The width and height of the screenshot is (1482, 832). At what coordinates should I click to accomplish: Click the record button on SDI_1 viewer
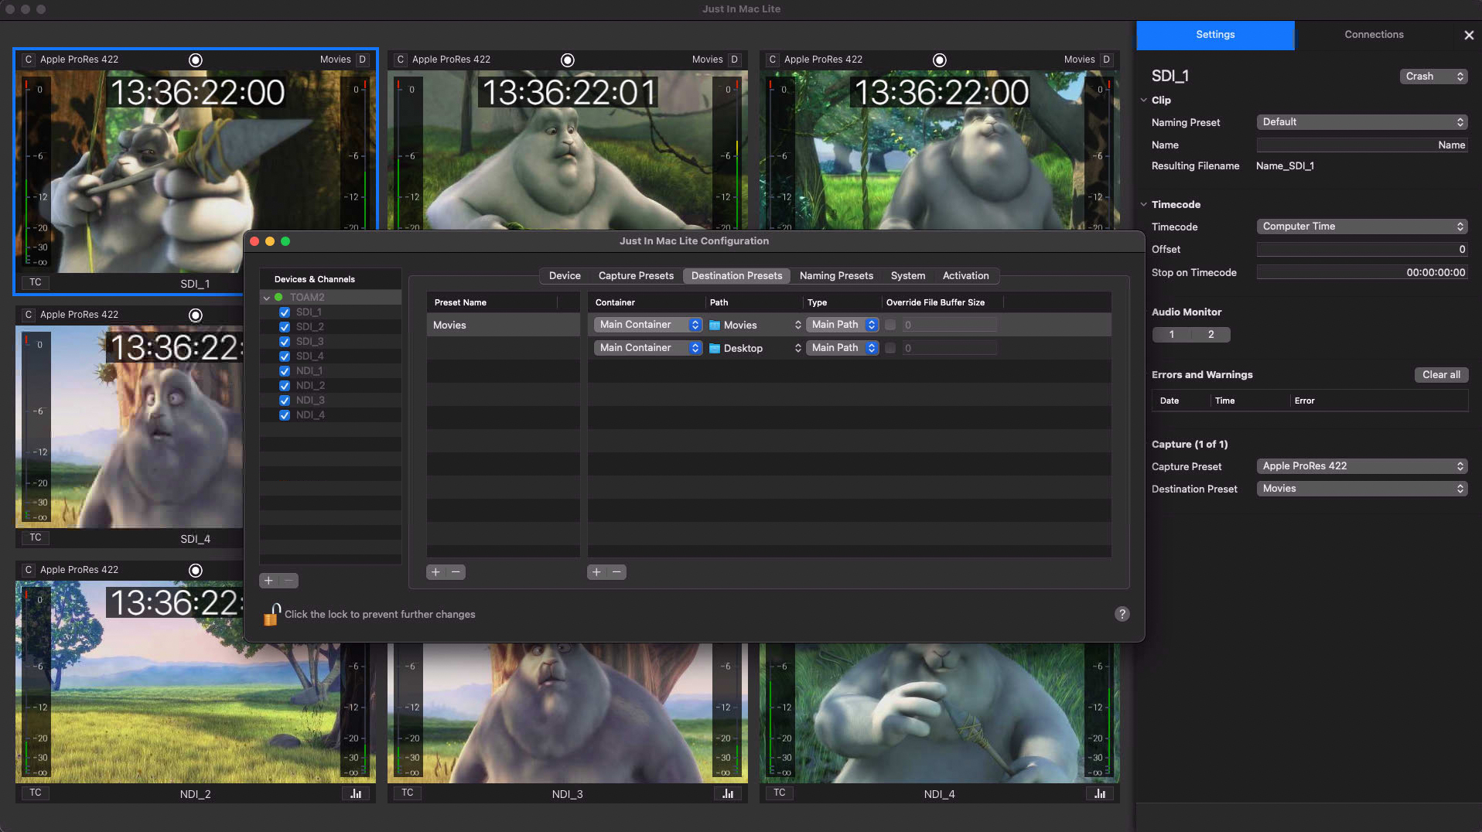point(196,60)
